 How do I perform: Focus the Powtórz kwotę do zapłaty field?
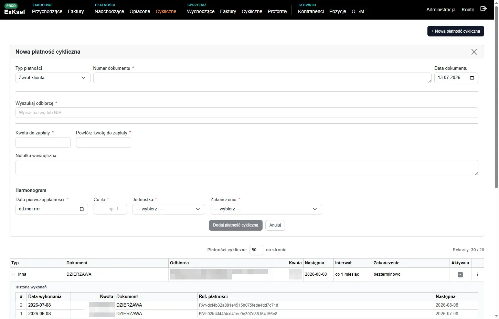tap(104, 142)
